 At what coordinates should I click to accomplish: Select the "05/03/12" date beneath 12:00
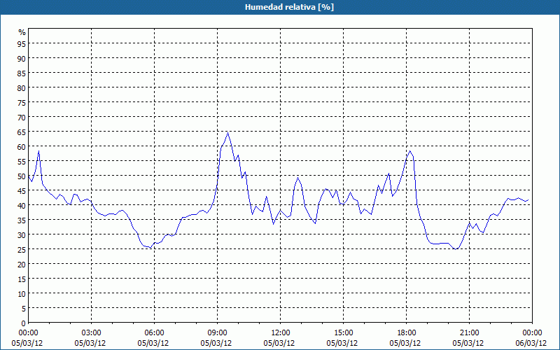(279, 343)
